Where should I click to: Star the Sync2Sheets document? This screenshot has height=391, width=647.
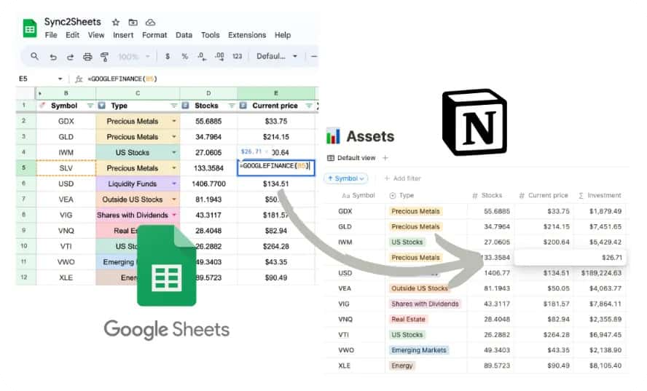[x=116, y=23]
